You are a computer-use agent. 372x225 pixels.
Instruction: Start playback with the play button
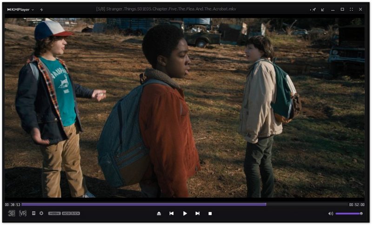coord(185,214)
